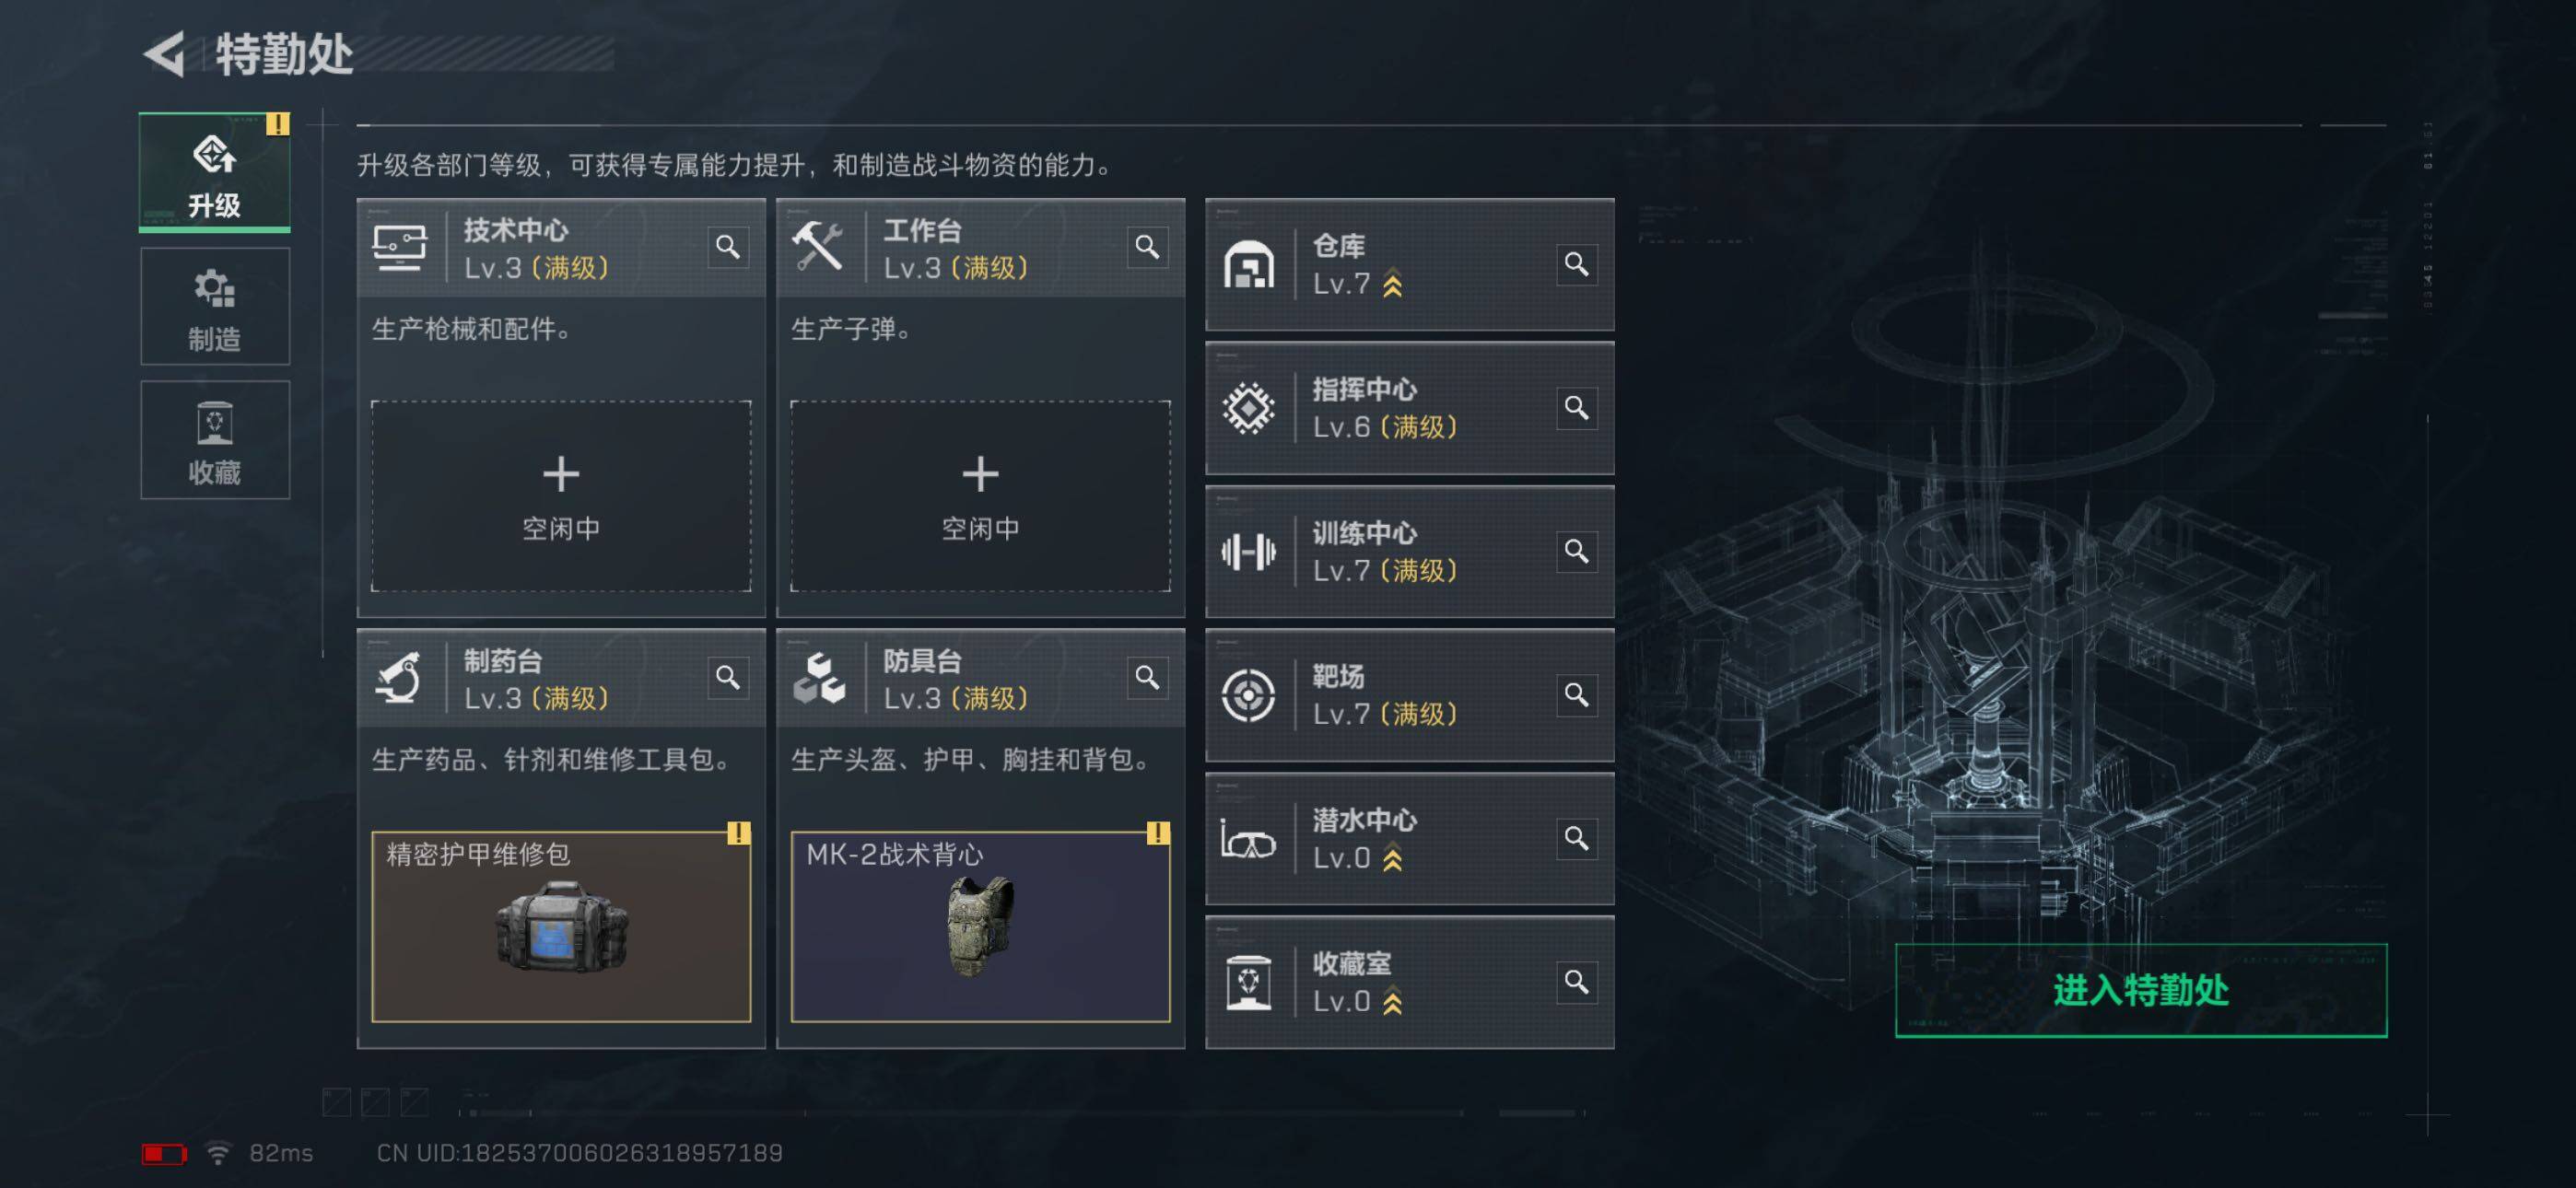Viewport: 2576px width, 1188px height.
Task: Upgrade 潜水中心 via yellow chevron arrows
Action: (1392, 859)
